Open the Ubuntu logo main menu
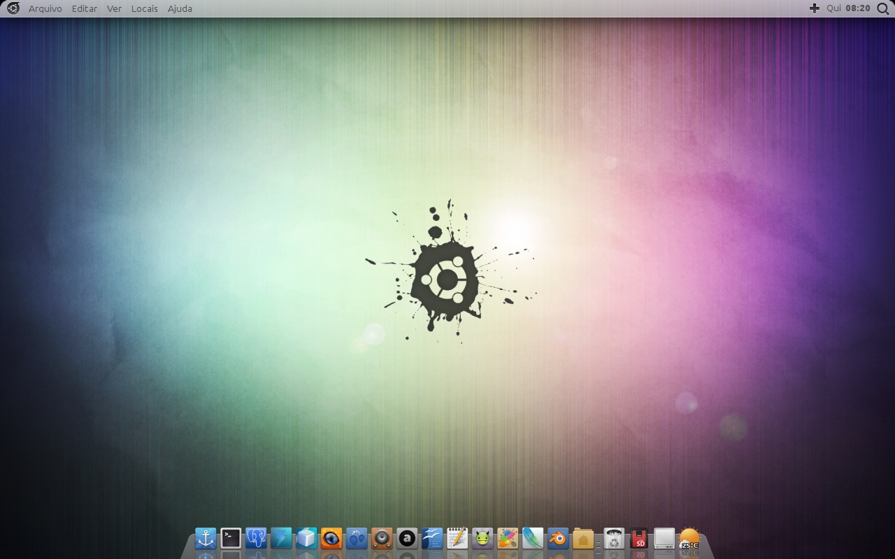The image size is (895, 559). (13, 8)
